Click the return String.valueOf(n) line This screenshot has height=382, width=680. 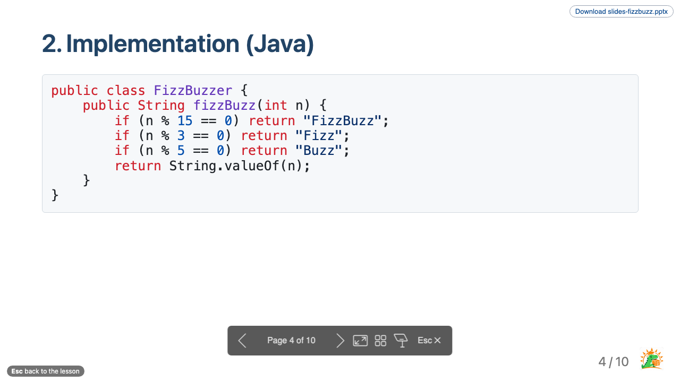click(x=212, y=166)
